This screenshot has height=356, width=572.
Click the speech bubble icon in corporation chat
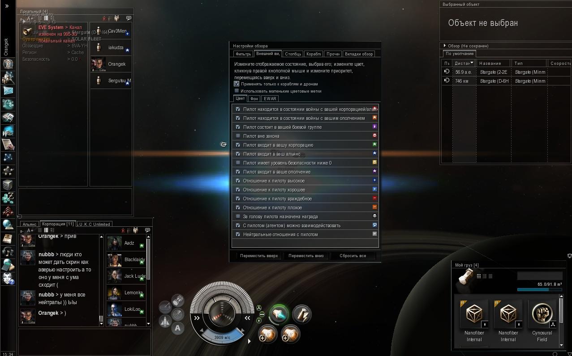[x=147, y=230]
